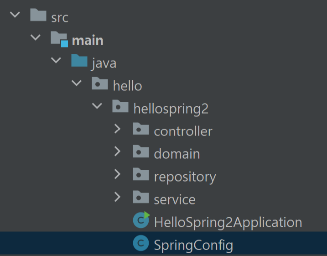Collapse the hello package chevron

(76, 83)
